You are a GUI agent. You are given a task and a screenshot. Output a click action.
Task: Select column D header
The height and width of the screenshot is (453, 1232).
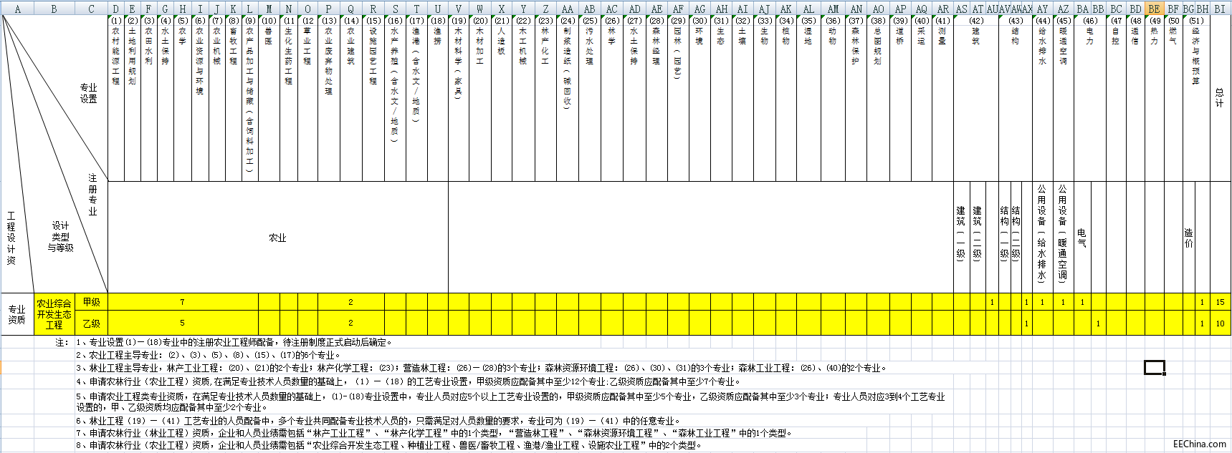[116, 9]
